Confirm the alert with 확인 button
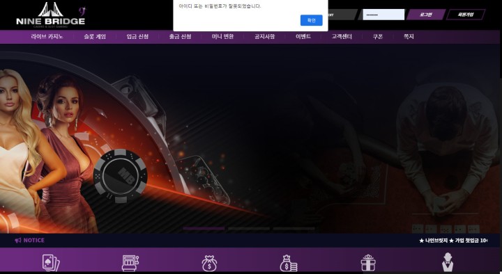Image resolution: width=502 pixels, height=274 pixels. point(311,20)
